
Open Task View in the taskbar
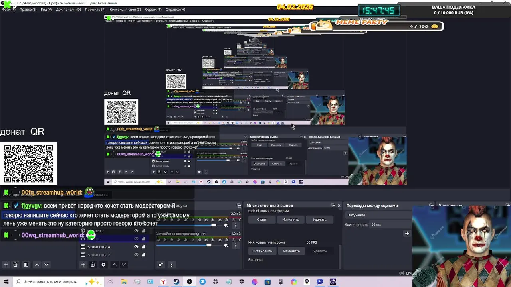(x=111, y=282)
